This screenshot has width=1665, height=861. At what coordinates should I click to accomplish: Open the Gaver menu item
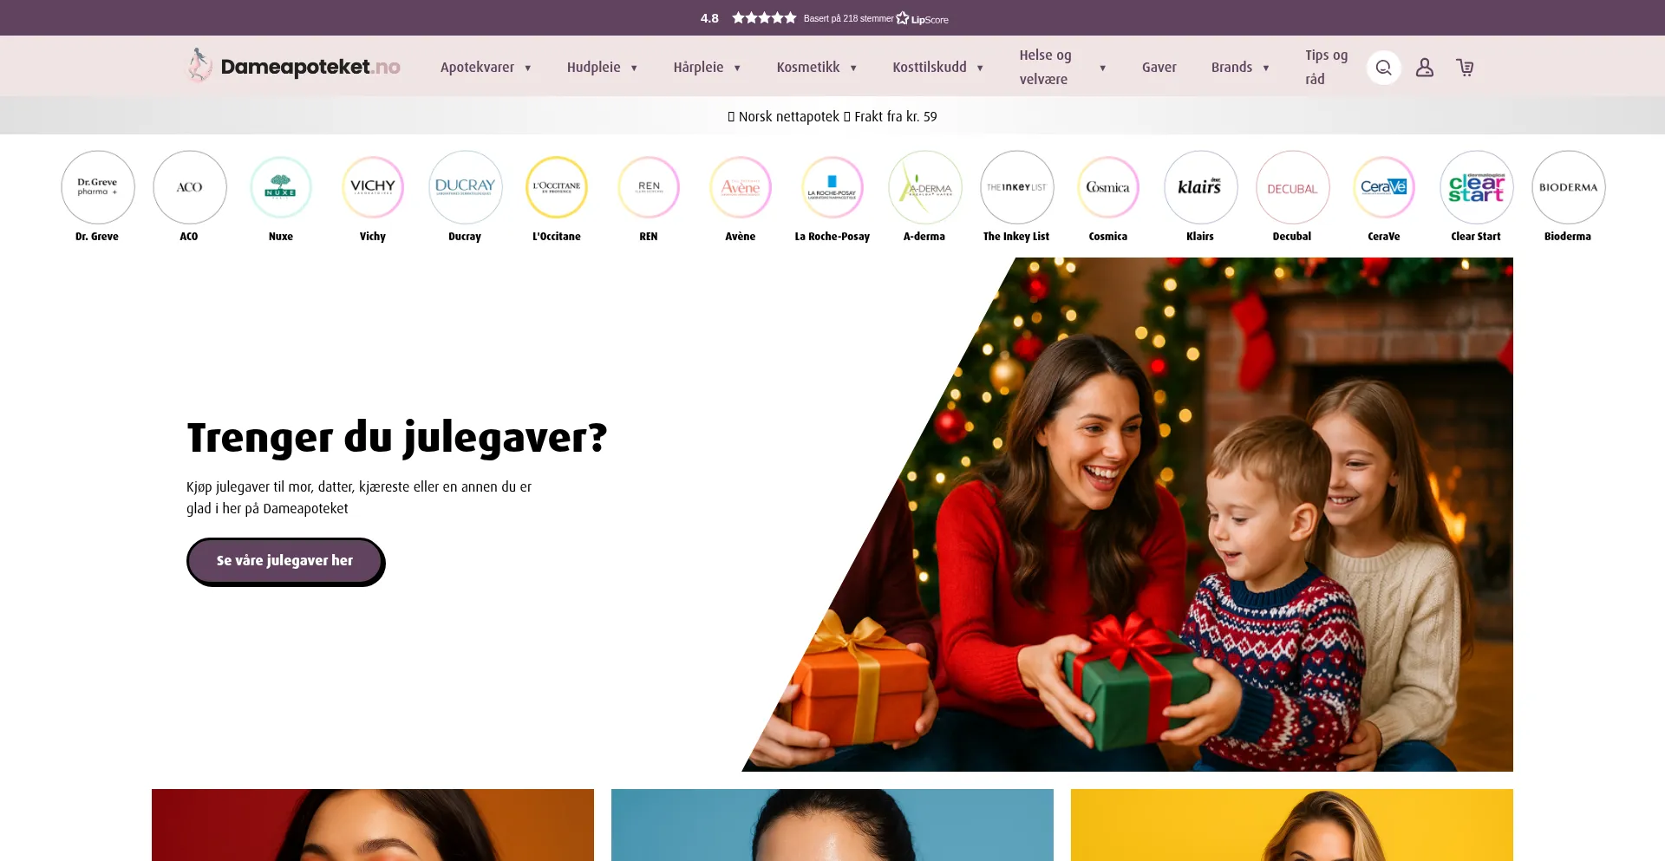point(1159,68)
